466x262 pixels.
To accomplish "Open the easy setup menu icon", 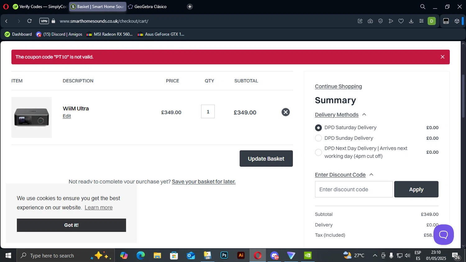I will tap(421, 21).
